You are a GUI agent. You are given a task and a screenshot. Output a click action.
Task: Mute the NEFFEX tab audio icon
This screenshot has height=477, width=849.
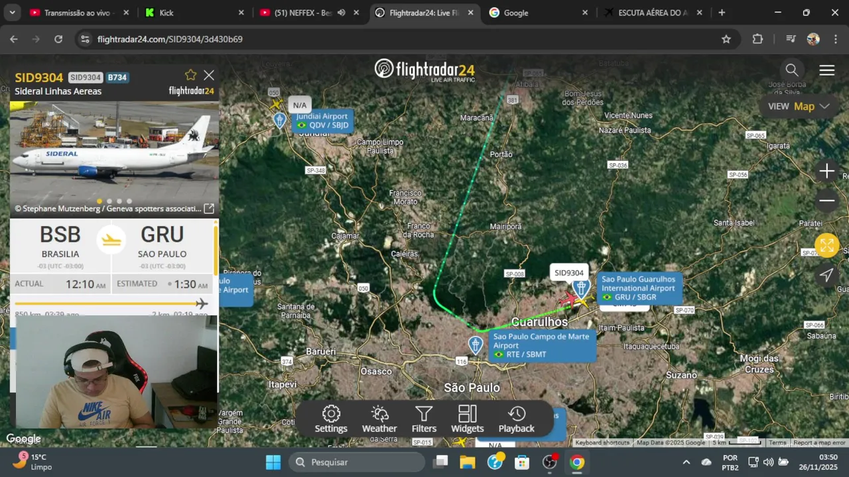341,13
